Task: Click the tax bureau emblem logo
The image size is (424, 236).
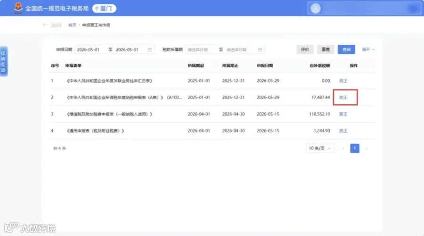Action: [18, 8]
